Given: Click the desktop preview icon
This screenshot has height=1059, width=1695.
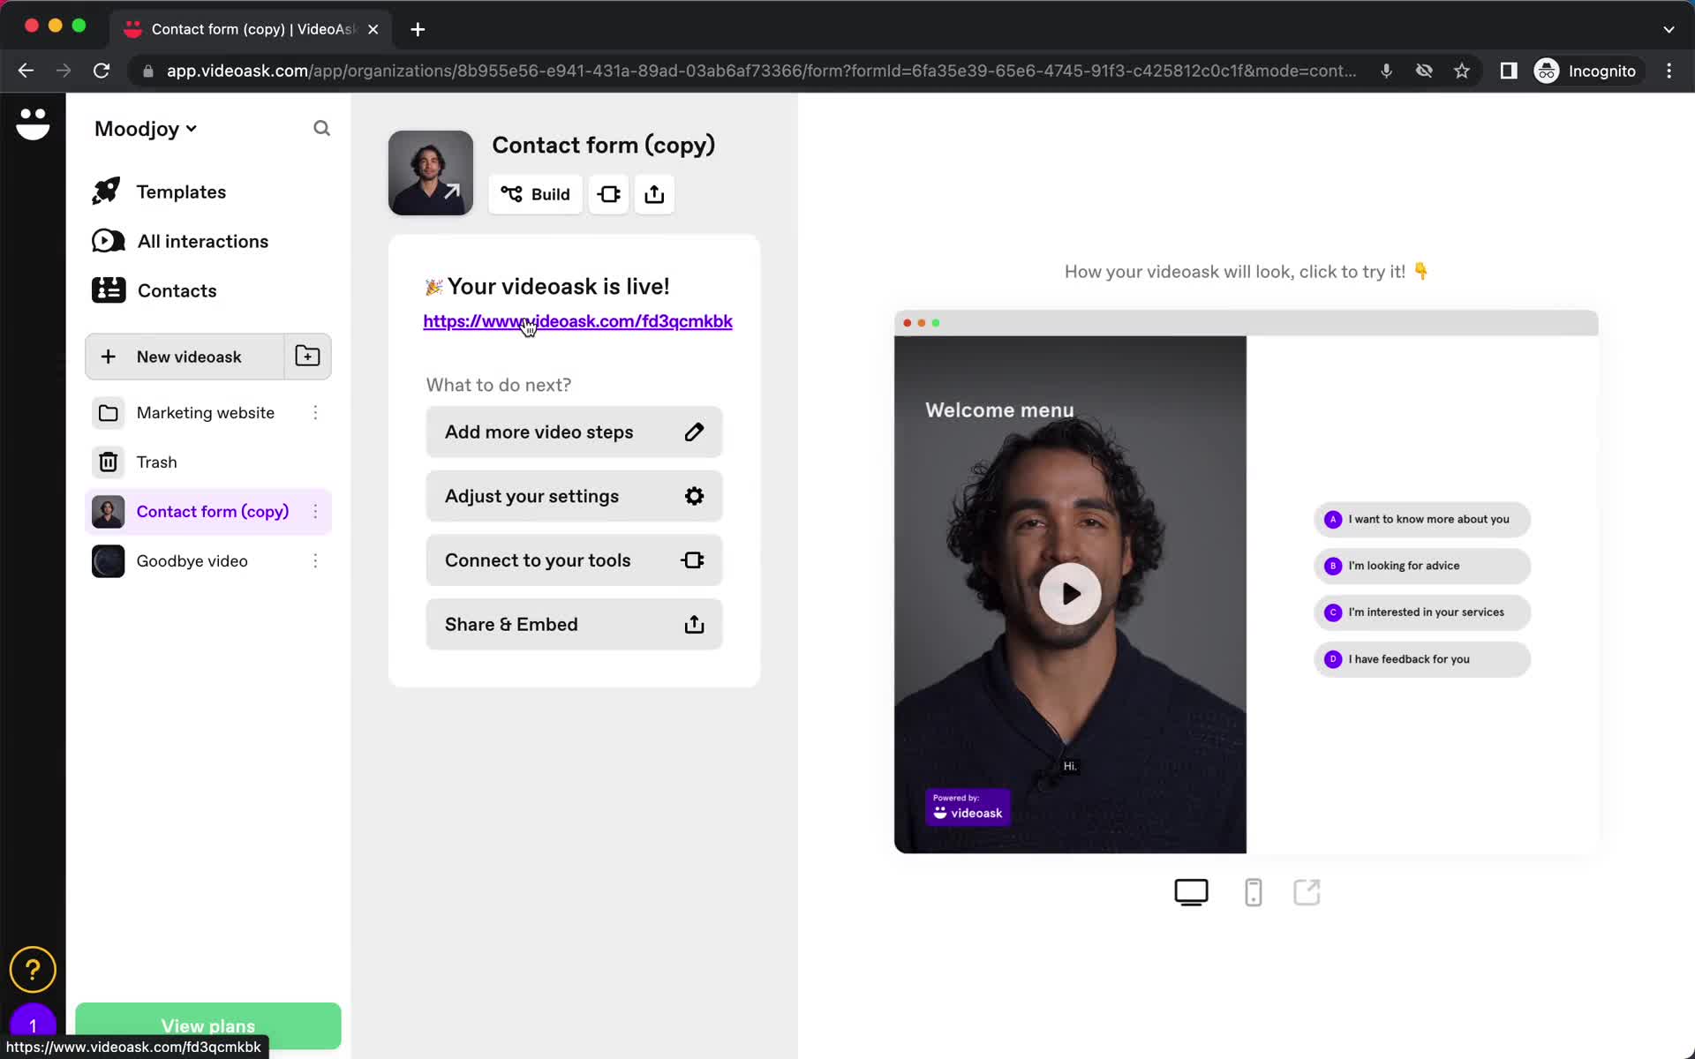Looking at the screenshot, I should point(1192,893).
